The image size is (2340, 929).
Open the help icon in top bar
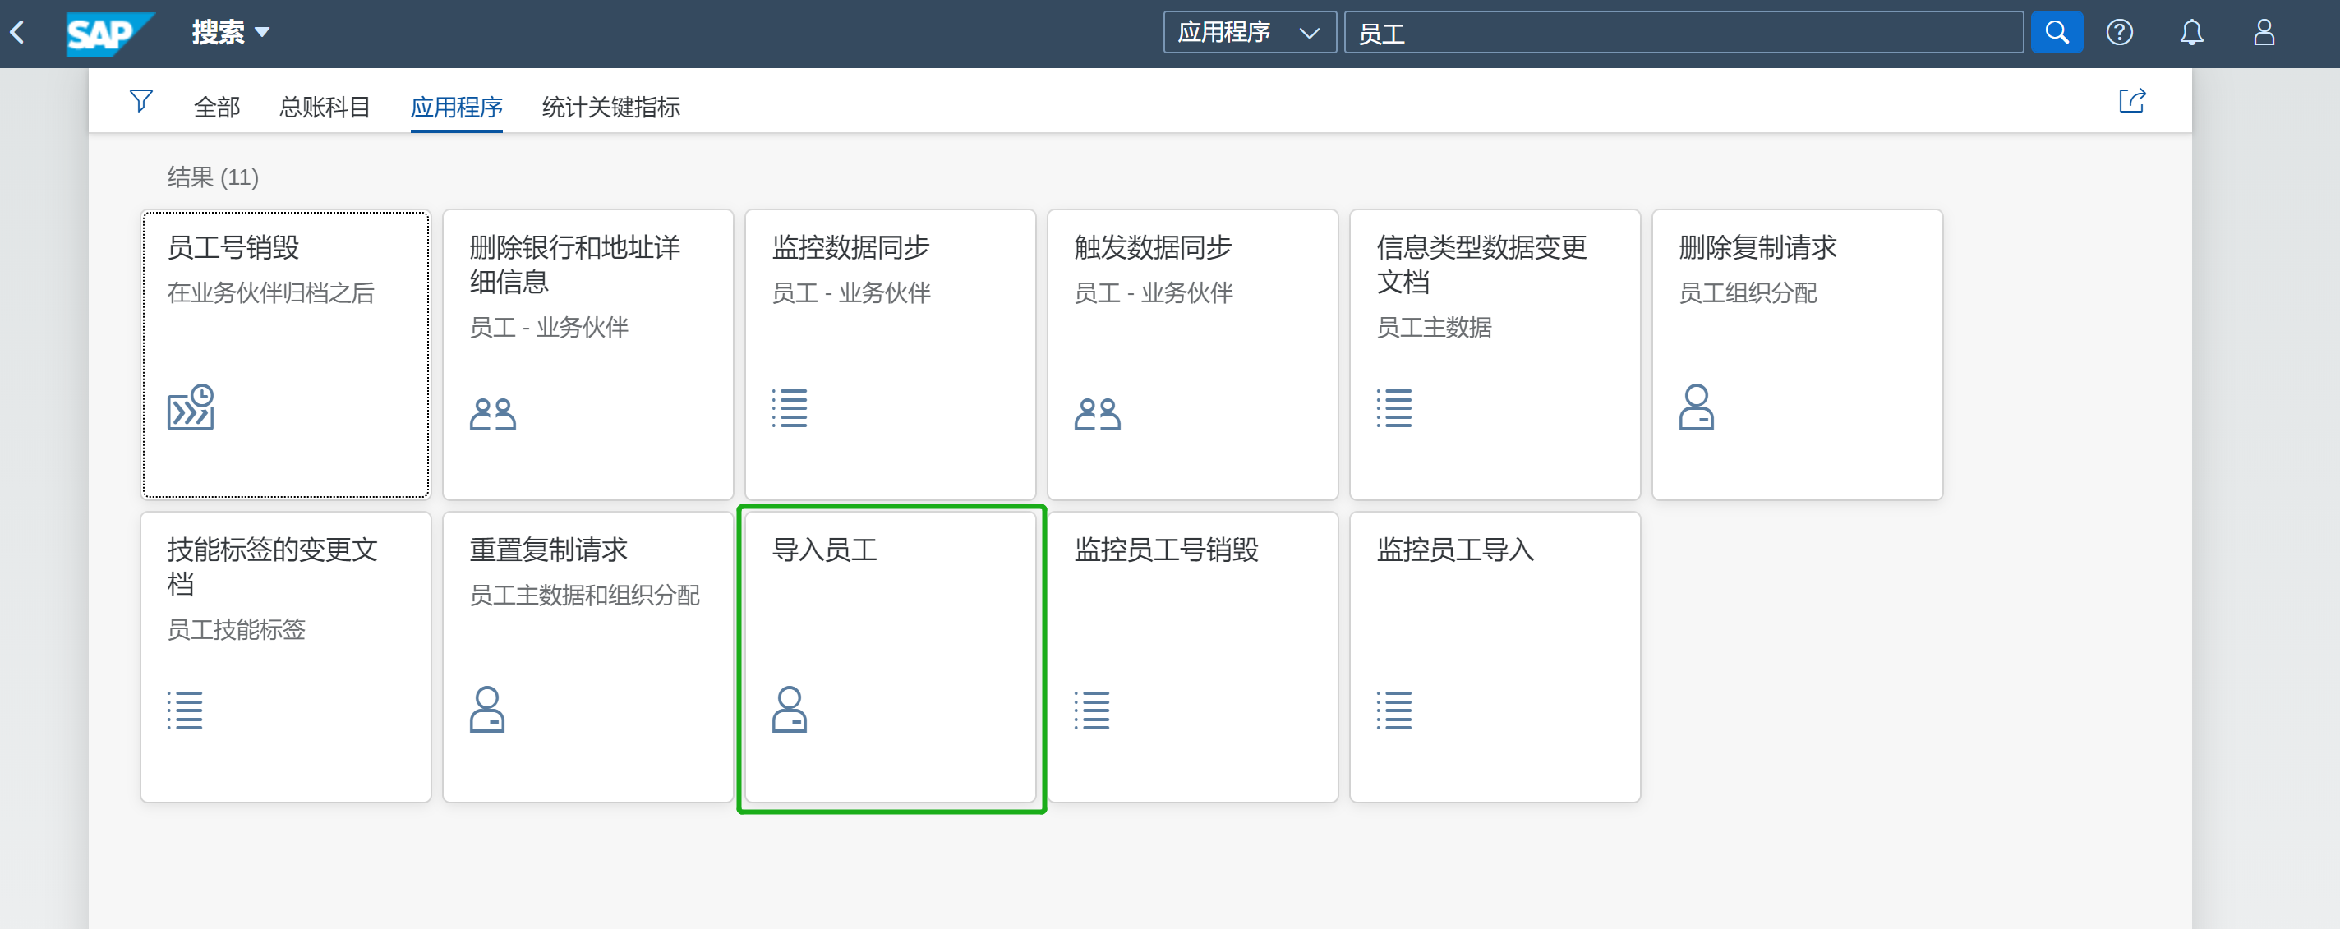(2120, 32)
